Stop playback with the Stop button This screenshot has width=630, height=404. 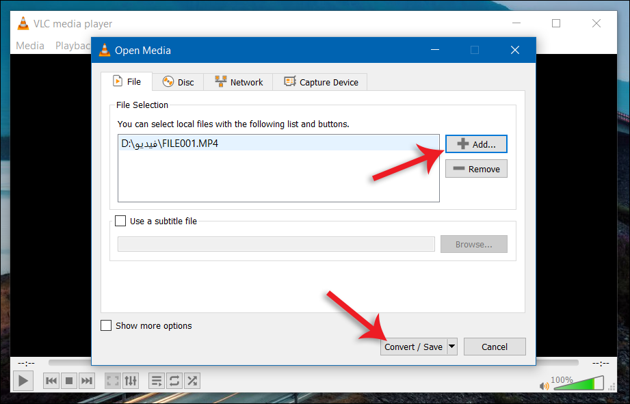pyautogui.click(x=69, y=381)
